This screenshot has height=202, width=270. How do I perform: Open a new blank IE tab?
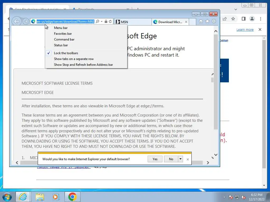pyautogui.click(x=192, y=22)
